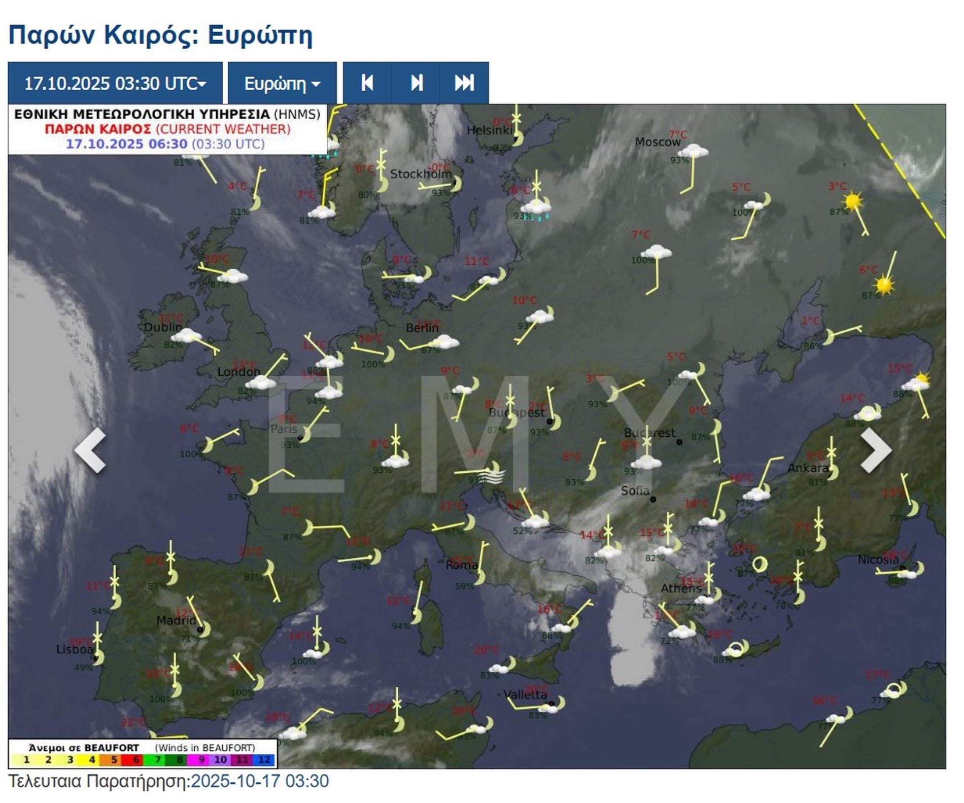964x803 pixels.
Task: Select the Beaufort 12 blue swatch
Action: pyautogui.click(x=264, y=759)
